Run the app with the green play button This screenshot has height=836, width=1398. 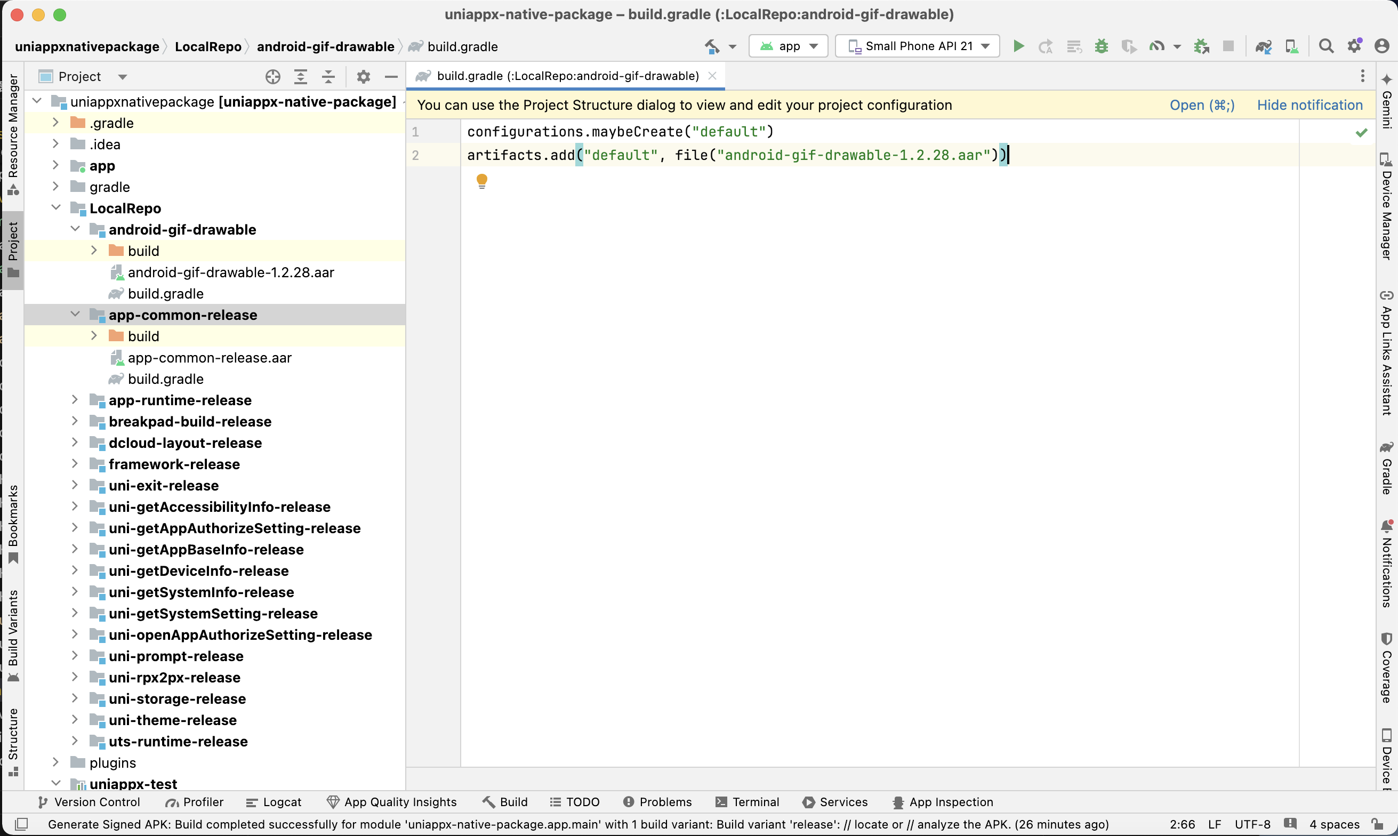click(x=1018, y=46)
